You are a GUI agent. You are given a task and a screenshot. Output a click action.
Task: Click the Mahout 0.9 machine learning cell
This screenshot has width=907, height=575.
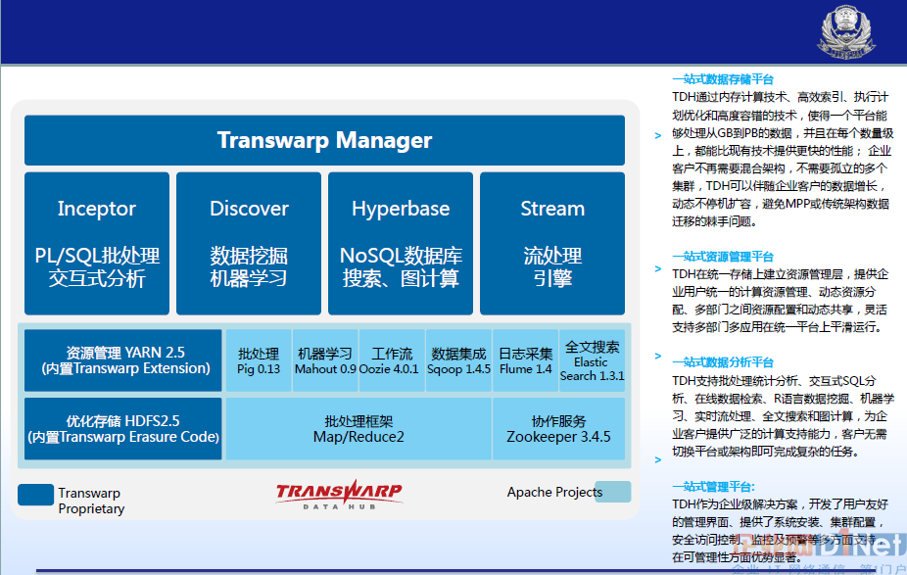[325, 360]
